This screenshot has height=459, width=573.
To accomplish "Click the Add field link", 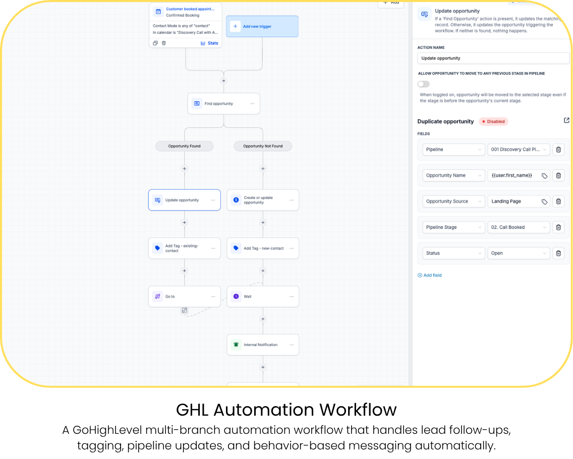I will [x=430, y=275].
